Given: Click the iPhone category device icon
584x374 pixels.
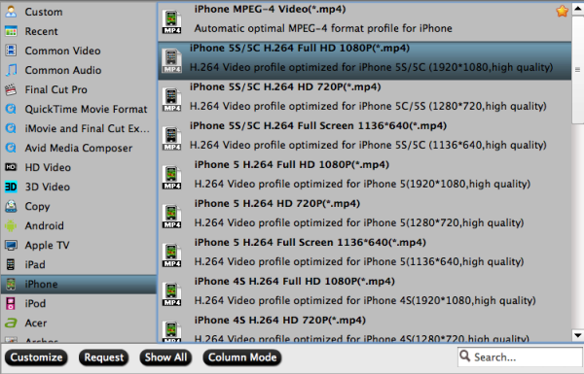Looking at the screenshot, I should [11, 284].
